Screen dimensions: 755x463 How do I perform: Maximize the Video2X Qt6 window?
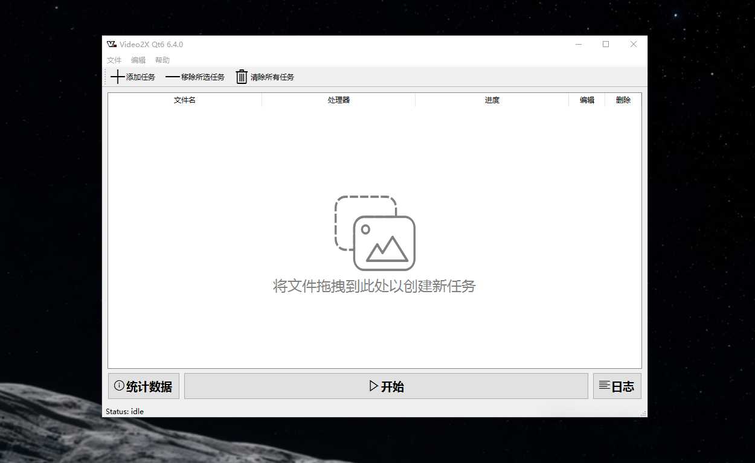click(x=606, y=44)
